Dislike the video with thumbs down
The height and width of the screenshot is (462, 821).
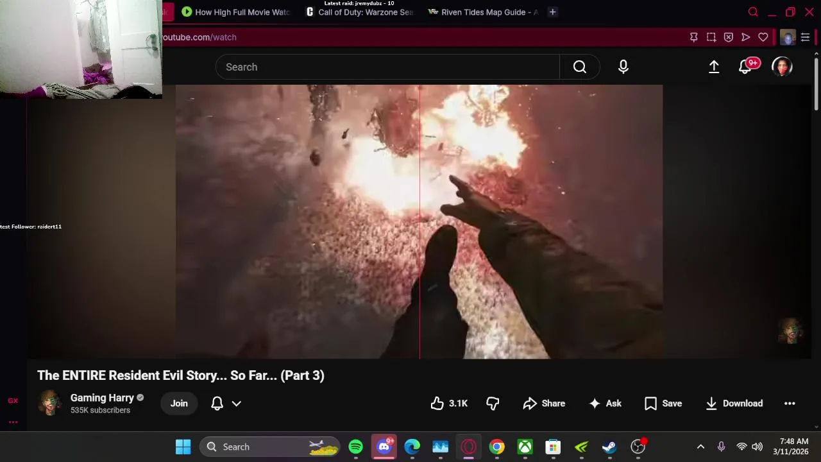493,403
